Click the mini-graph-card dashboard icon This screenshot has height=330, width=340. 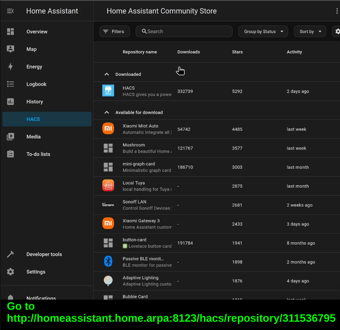(x=108, y=167)
